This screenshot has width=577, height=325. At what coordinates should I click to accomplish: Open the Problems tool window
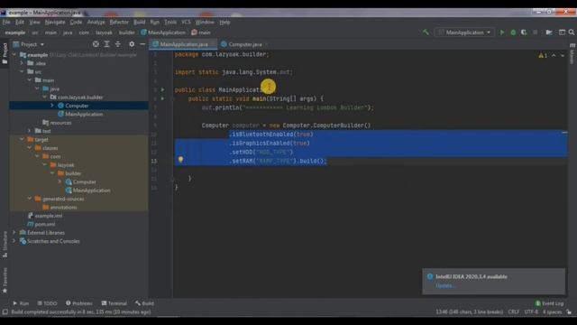[79, 303]
